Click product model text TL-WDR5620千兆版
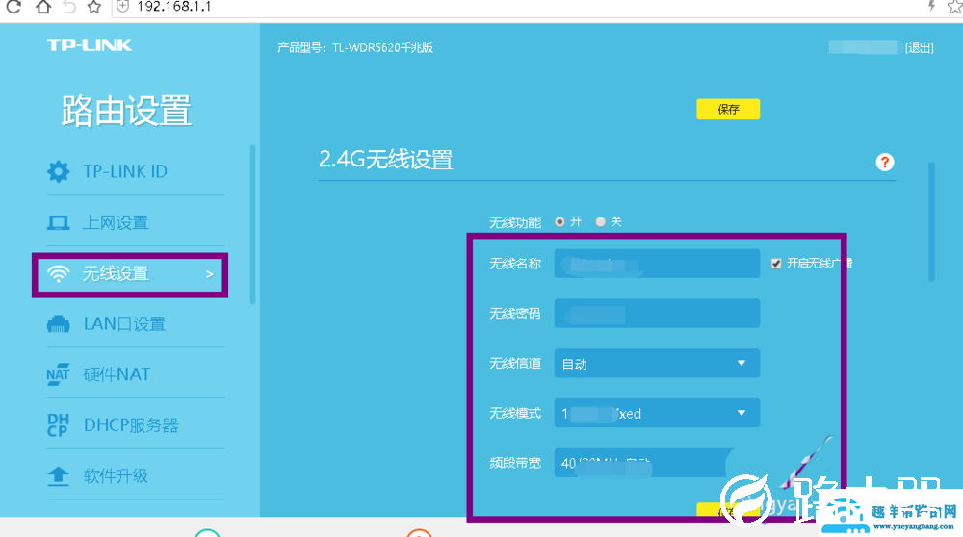This screenshot has width=963, height=537. click(382, 48)
